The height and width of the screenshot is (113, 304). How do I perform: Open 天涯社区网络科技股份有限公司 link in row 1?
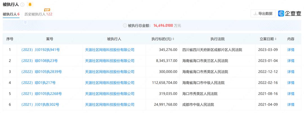tap(110, 50)
